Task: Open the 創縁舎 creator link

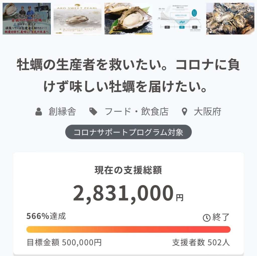Action: (x=62, y=112)
